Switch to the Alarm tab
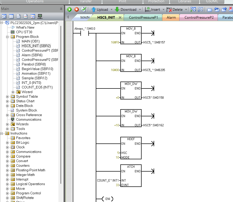This screenshot has height=202, width=233. pyautogui.click(x=171, y=18)
